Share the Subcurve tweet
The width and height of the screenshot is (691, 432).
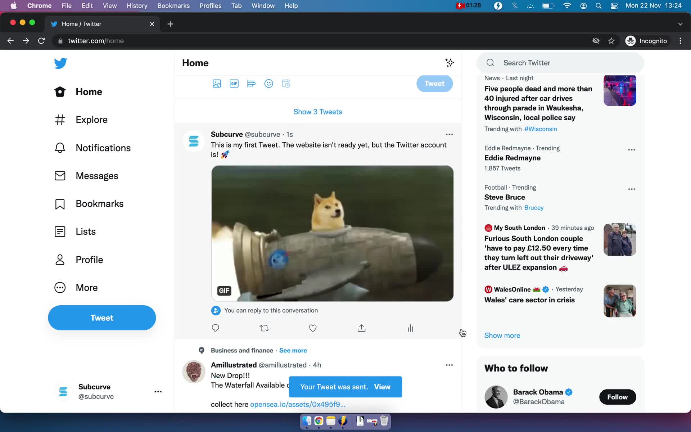pyautogui.click(x=362, y=328)
